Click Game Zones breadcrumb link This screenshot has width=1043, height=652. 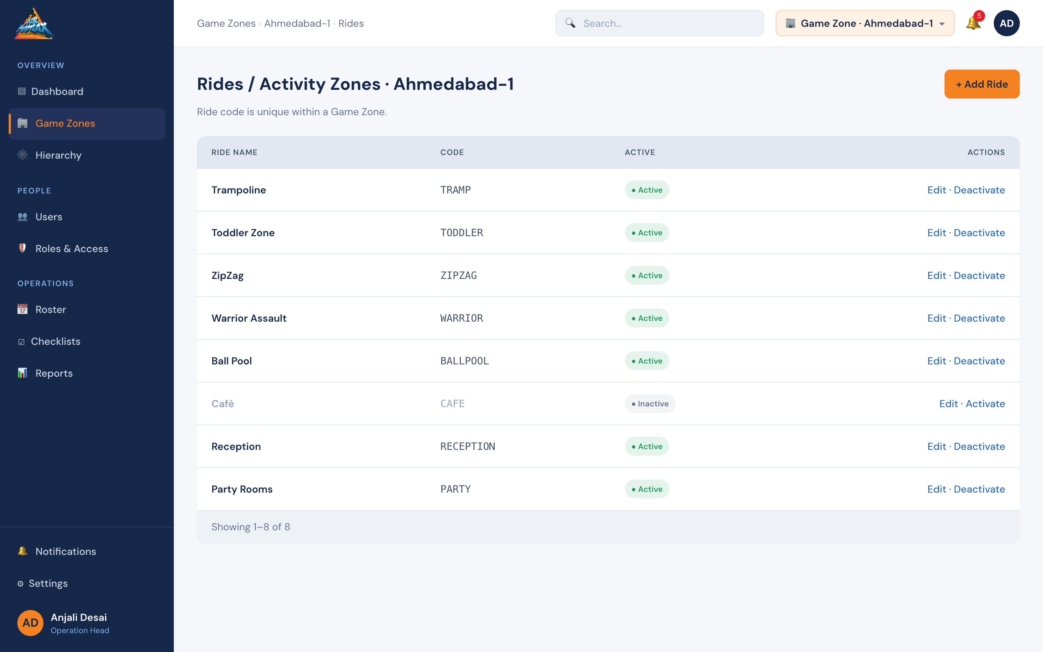tap(226, 23)
